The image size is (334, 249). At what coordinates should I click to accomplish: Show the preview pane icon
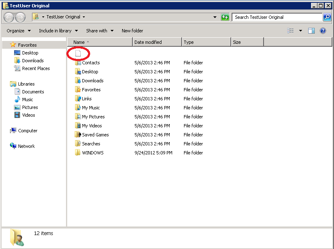click(311, 31)
